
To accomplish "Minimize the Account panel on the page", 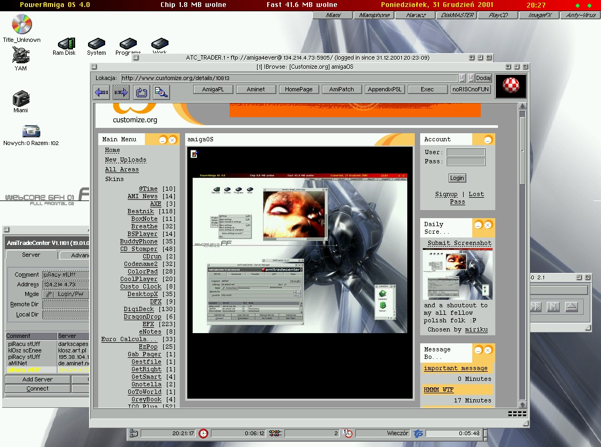I will click(x=488, y=140).
